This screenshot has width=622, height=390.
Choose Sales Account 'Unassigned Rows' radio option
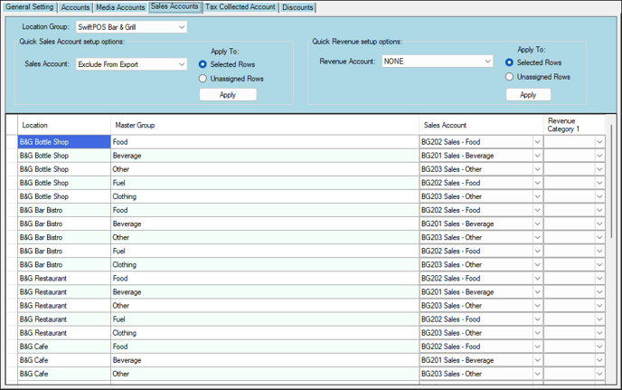203,79
